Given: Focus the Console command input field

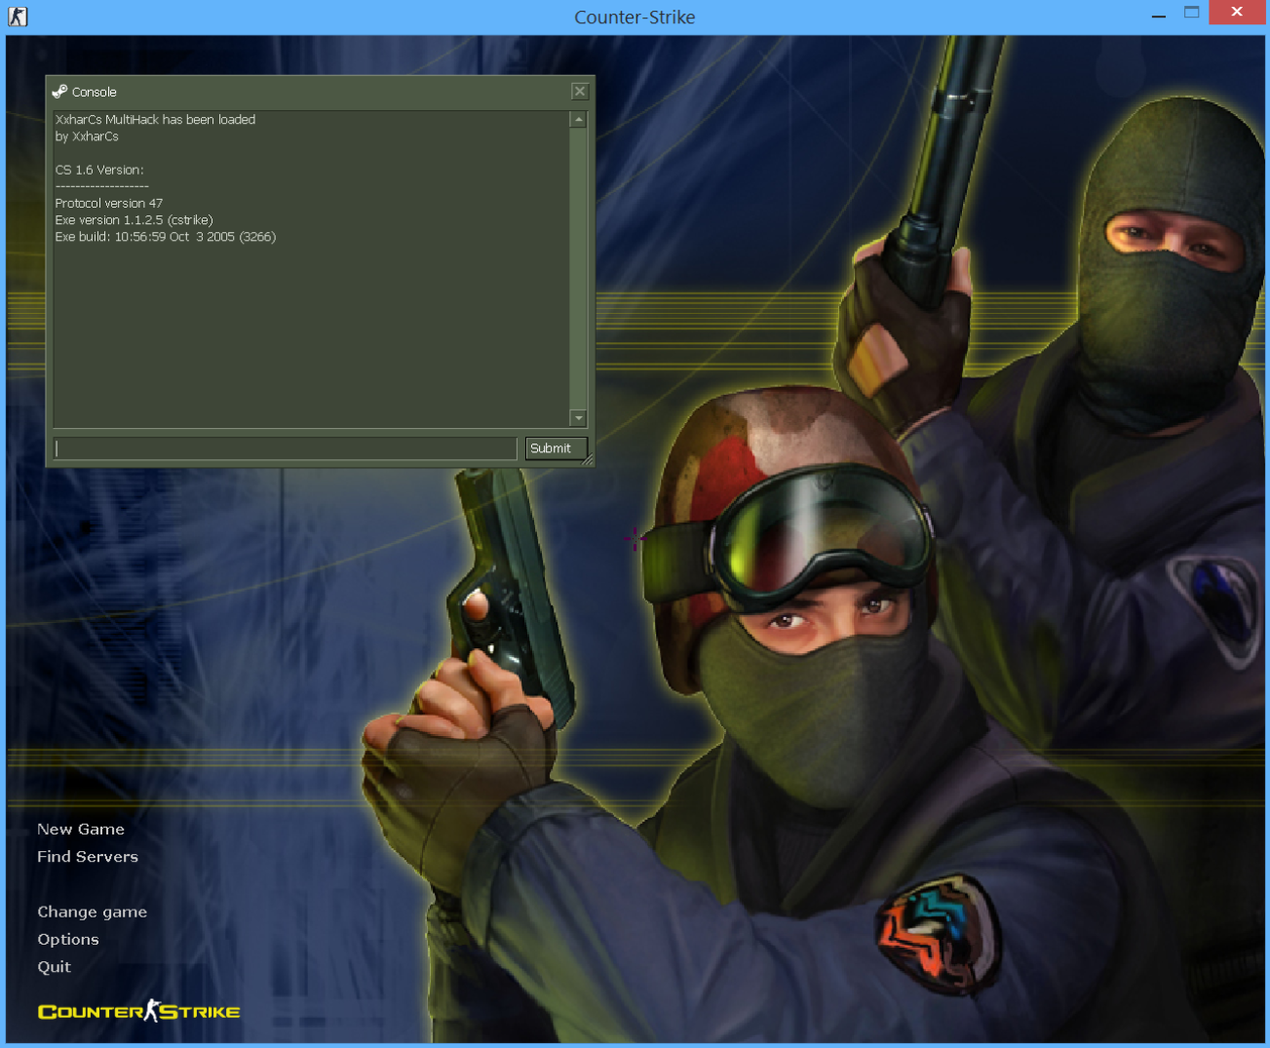Looking at the screenshot, I should pos(285,448).
